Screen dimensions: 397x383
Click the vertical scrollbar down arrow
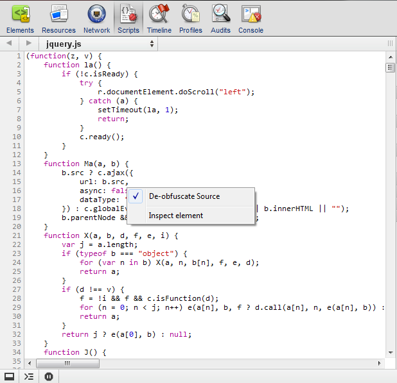(x=391, y=352)
